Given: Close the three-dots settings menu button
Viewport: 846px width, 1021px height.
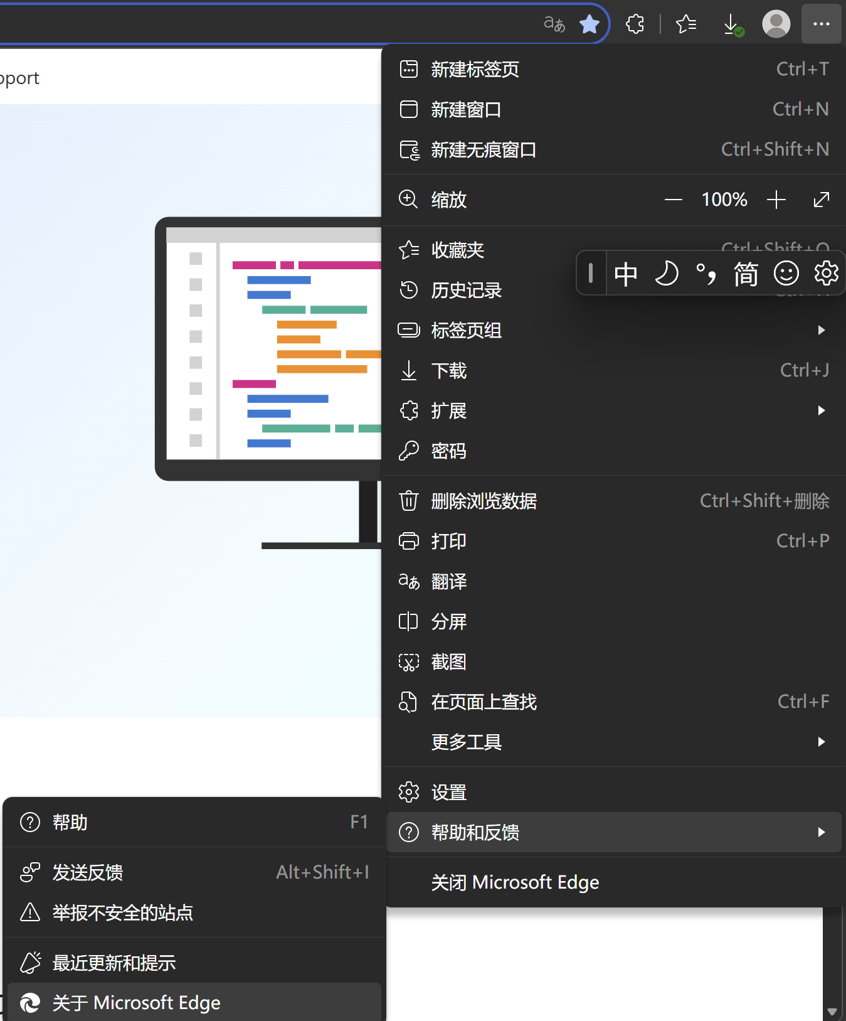Looking at the screenshot, I should 822,24.
